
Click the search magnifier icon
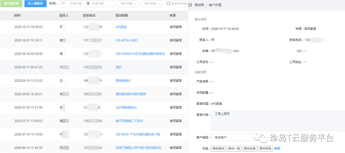[169, 4]
